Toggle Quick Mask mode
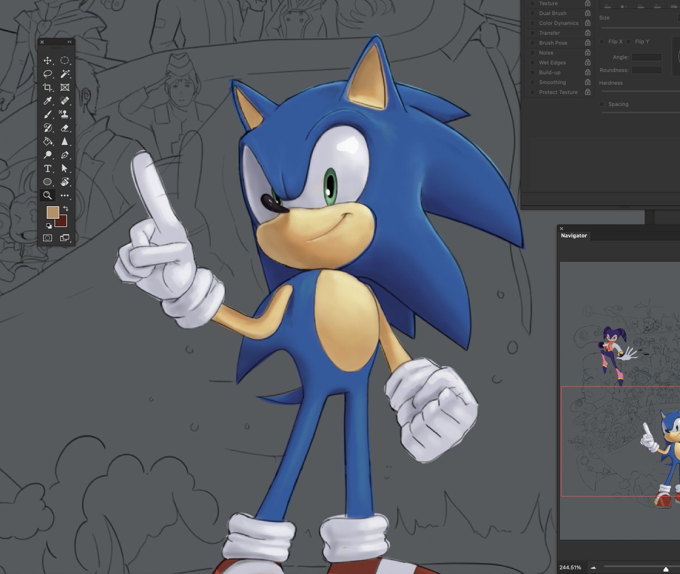Viewport: 680px width, 574px height. [48, 238]
